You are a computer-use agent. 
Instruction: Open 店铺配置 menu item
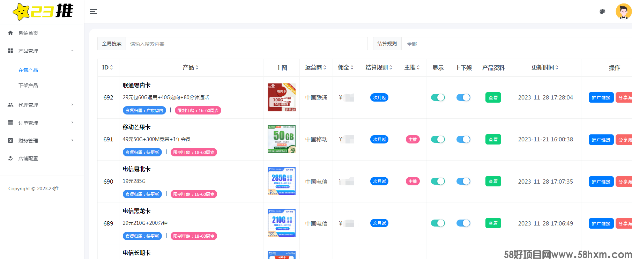(x=28, y=158)
